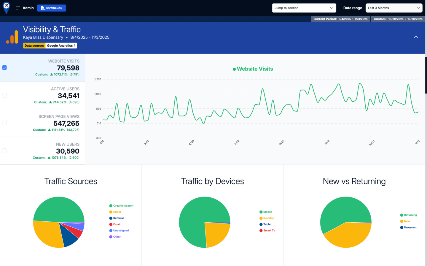Toggle the Organic Search legend marker
The image size is (427, 266).
(111, 206)
